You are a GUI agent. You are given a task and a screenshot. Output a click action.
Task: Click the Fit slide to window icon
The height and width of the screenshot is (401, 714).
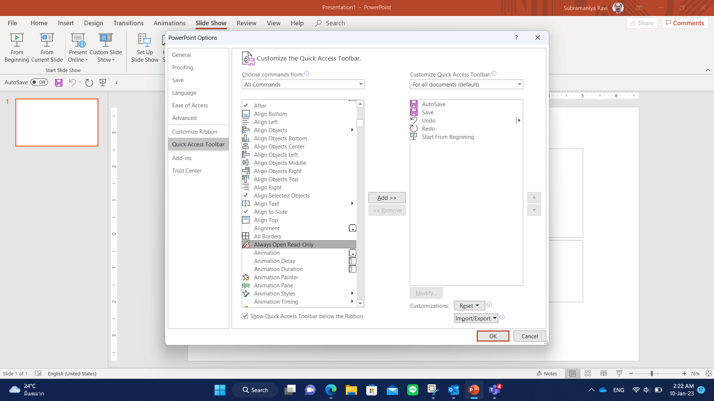coord(708,374)
